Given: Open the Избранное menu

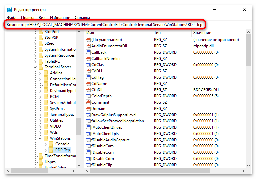Looking at the screenshot, I should [x=60, y=17].
